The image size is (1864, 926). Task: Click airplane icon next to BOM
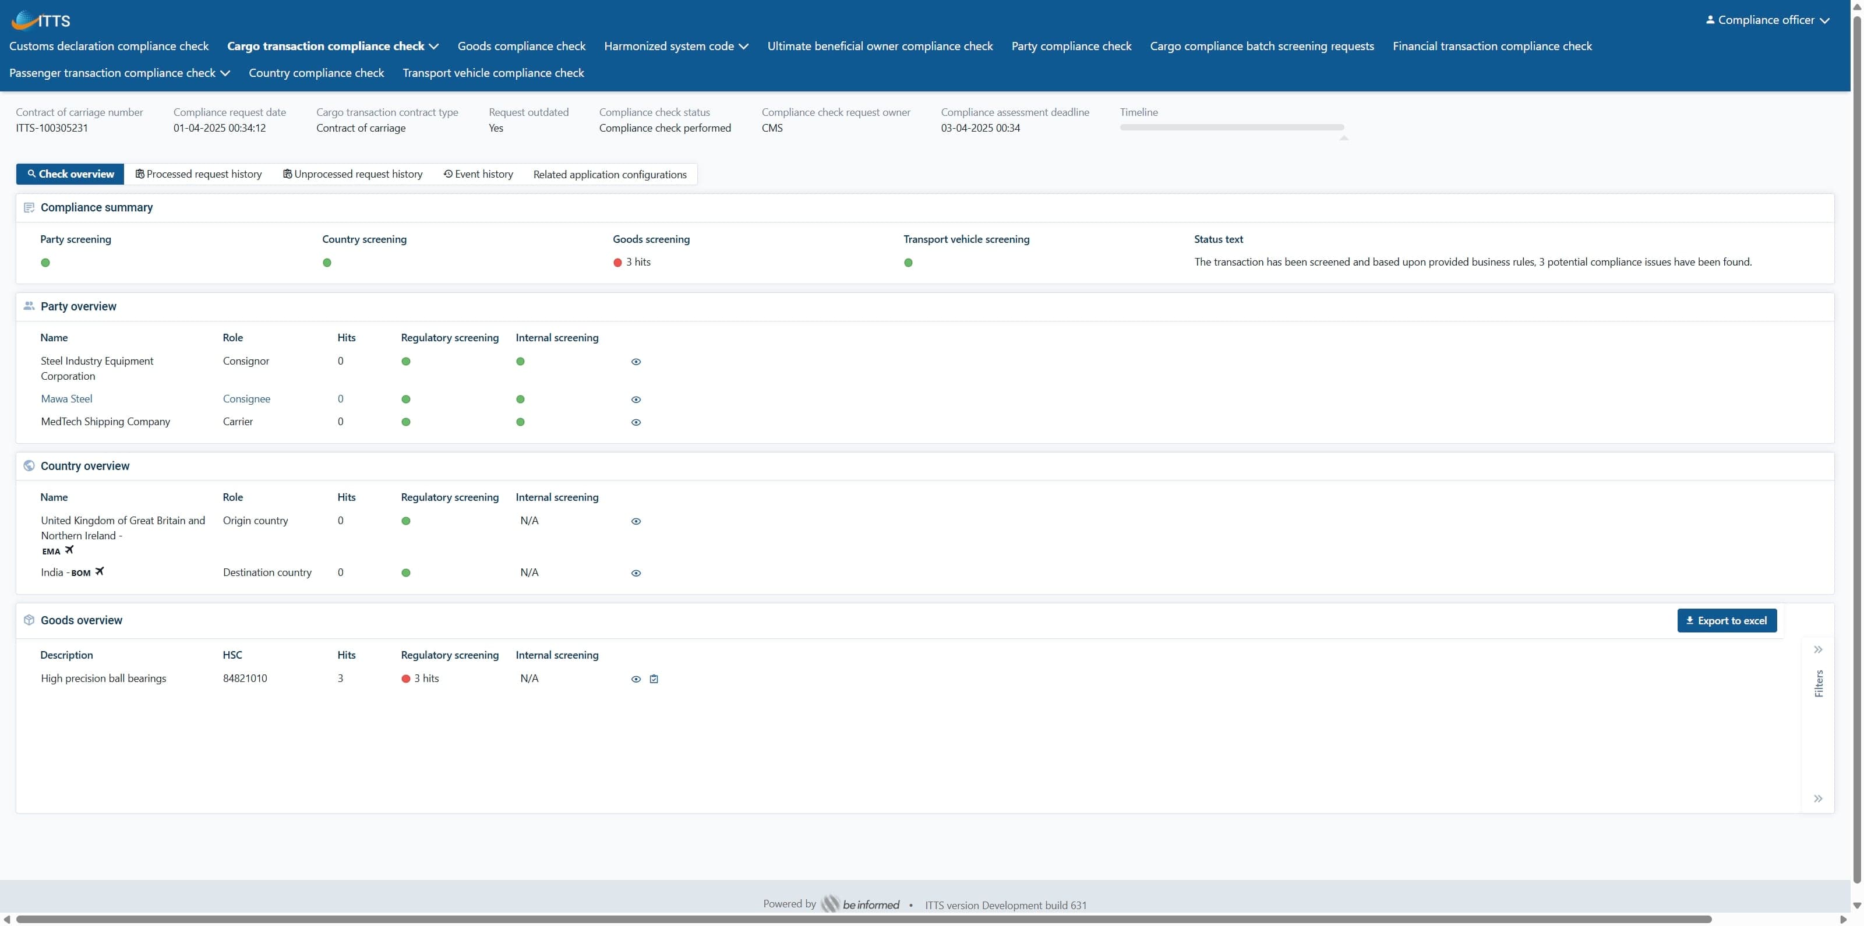click(x=100, y=571)
